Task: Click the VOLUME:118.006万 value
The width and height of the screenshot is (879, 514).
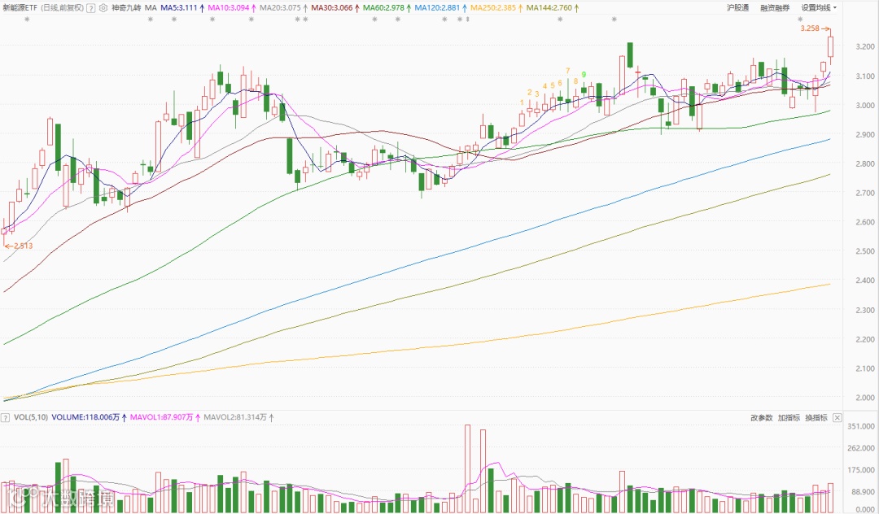Action: 85,418
